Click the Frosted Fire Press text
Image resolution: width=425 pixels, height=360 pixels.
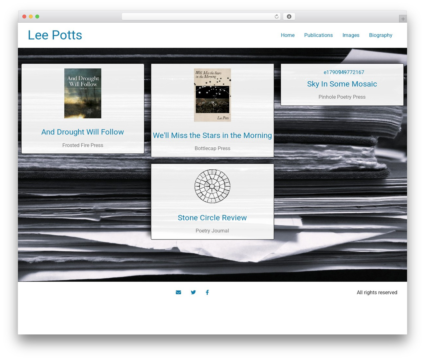tap(83, 145)
